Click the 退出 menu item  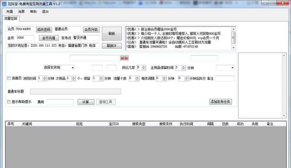45,12
